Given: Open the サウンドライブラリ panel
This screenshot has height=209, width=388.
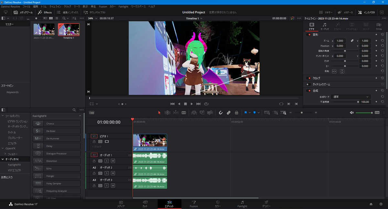Looking at the screenshot, I should pyautogui.click(x=94, y=12).
